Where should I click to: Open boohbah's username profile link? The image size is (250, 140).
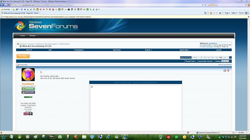click(28, 84)
